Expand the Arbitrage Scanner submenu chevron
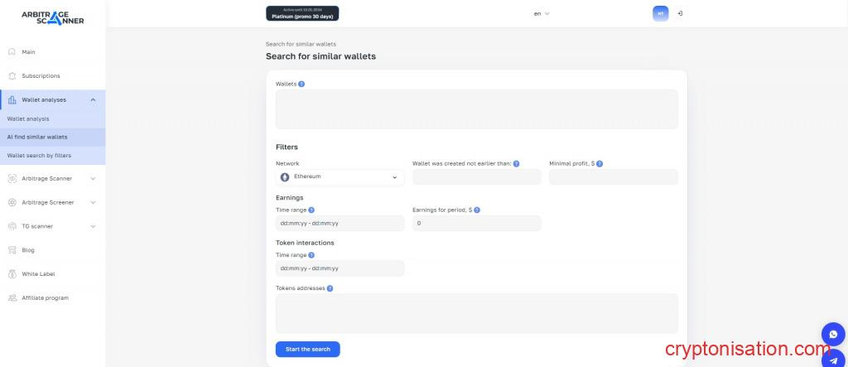 [93, 179]
